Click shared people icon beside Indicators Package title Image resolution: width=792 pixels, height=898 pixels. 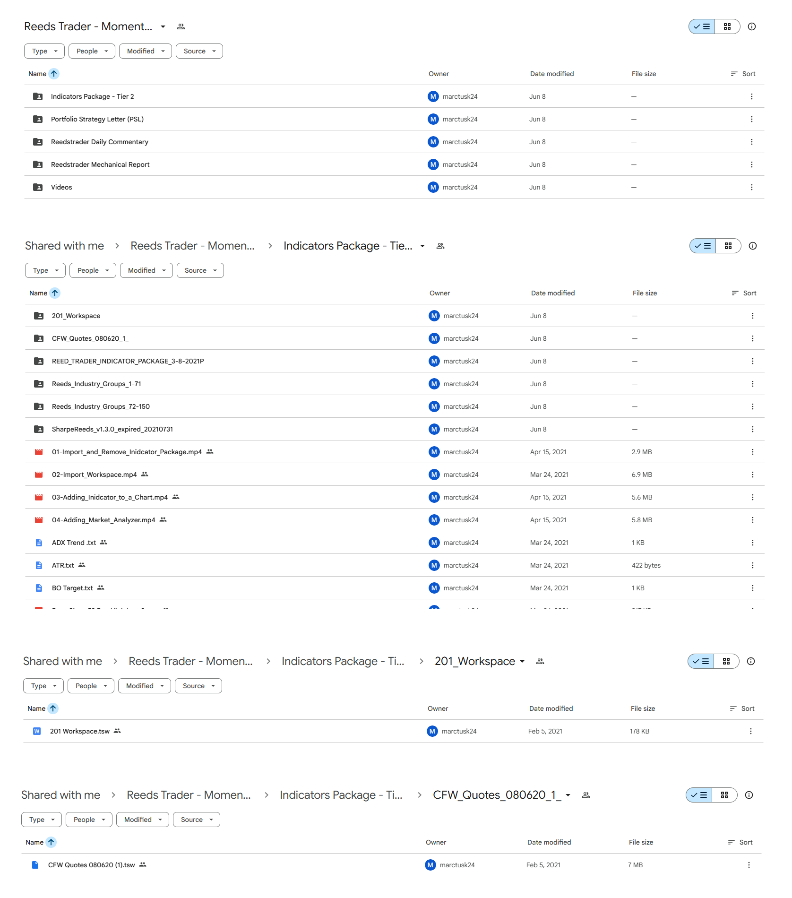click(440, 246)
